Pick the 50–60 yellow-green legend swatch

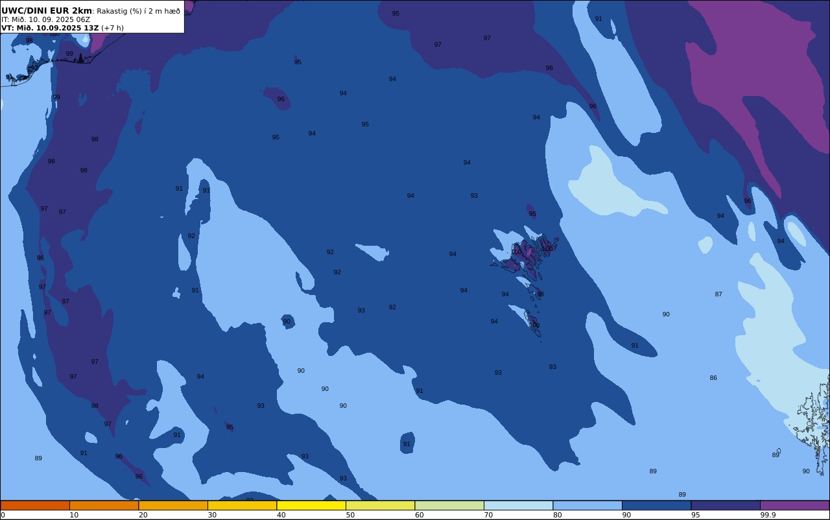click(x=381, y=505)
